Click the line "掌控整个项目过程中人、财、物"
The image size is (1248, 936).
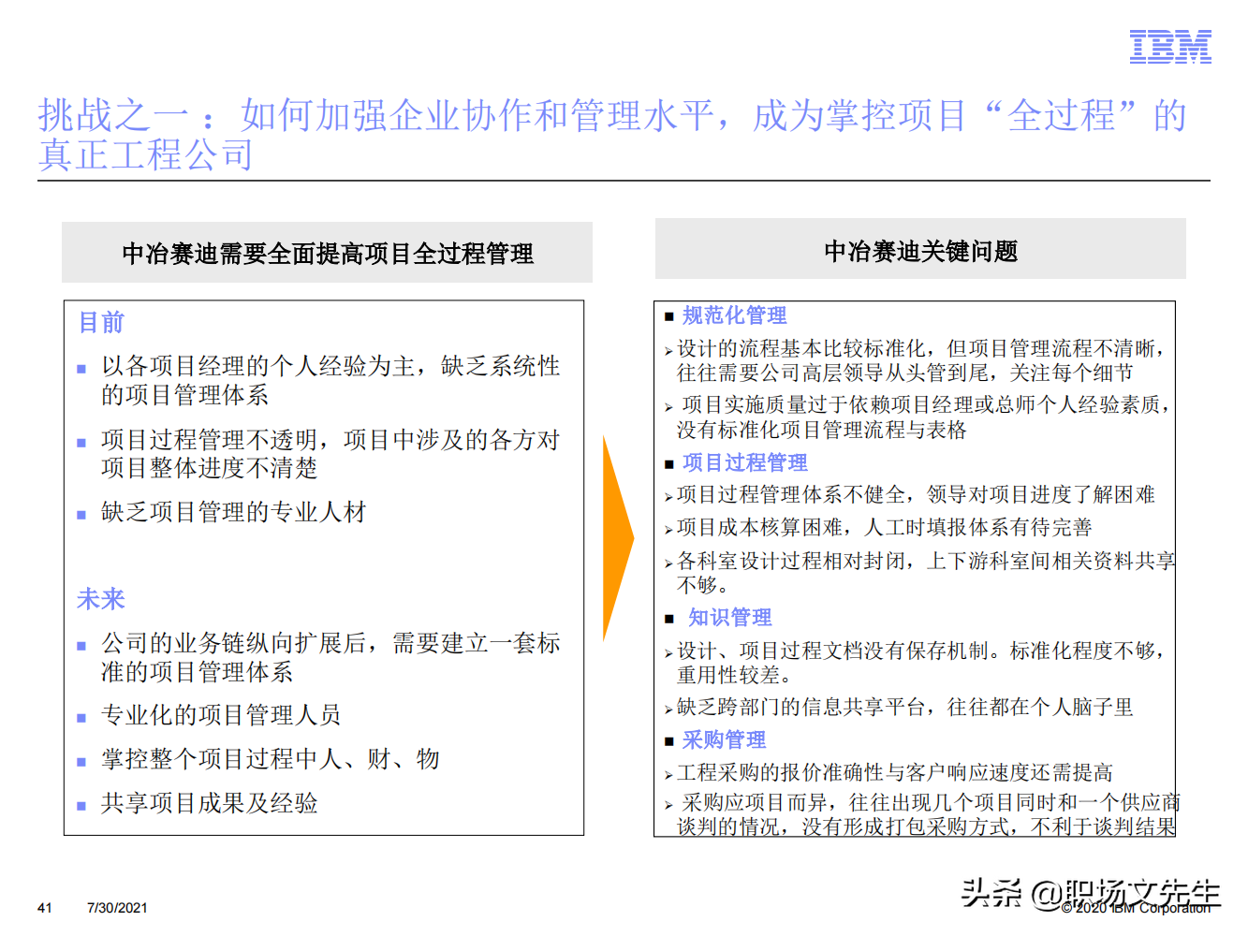coord(271,759)
